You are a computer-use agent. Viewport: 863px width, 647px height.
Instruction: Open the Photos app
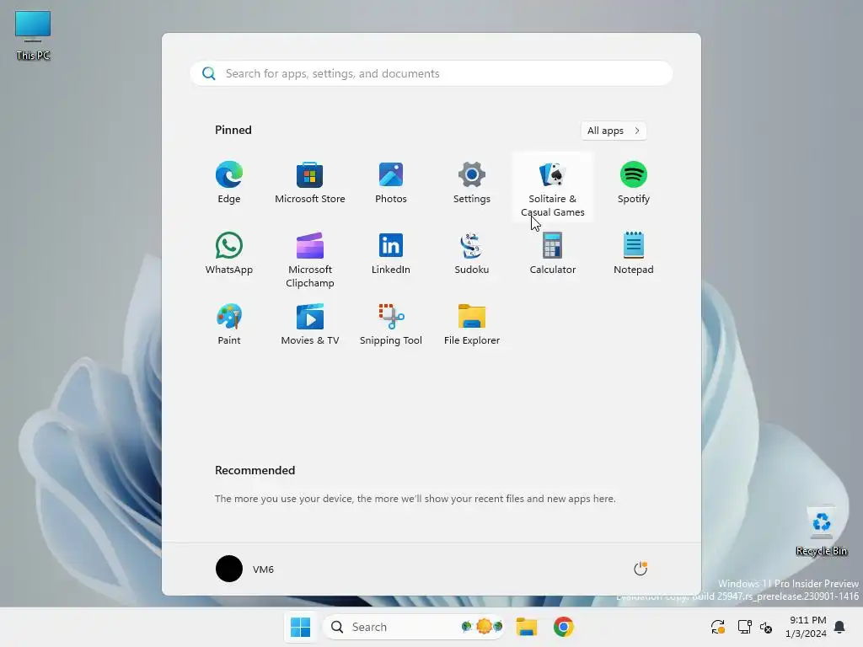coord(391,184)
